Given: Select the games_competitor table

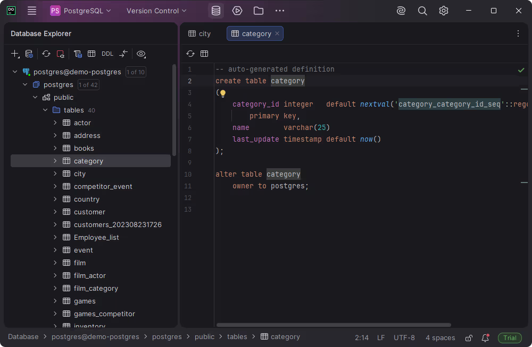Looking at the screenshot, I should (x=90, y=314).
